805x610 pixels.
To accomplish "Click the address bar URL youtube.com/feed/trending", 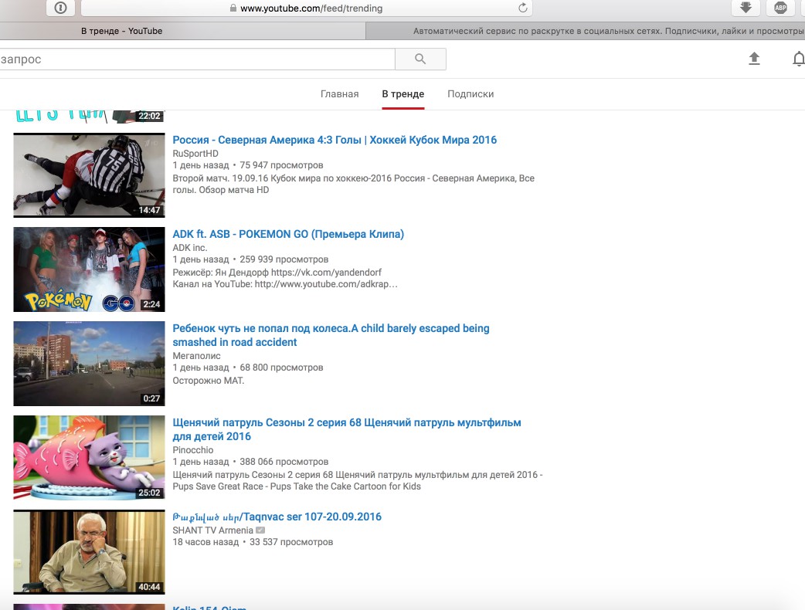I will tap(311, 8).
